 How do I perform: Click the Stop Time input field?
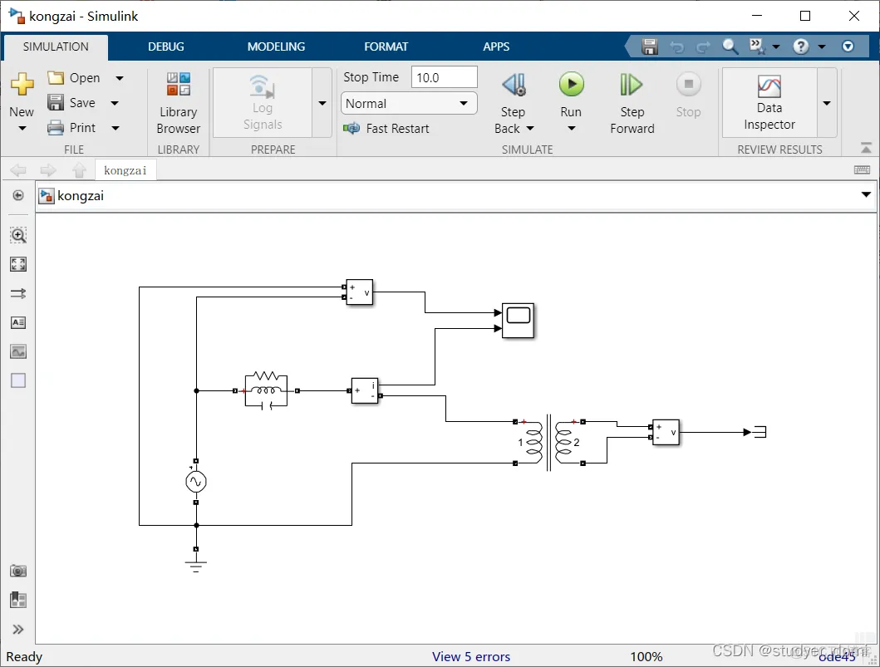click(444, 77)
